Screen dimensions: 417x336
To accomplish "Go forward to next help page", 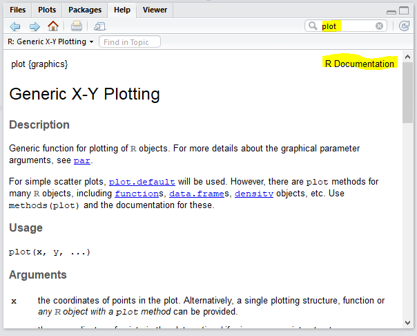I will tap(34, 26).
